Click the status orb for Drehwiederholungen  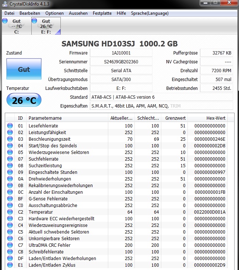tap(10, 179)
